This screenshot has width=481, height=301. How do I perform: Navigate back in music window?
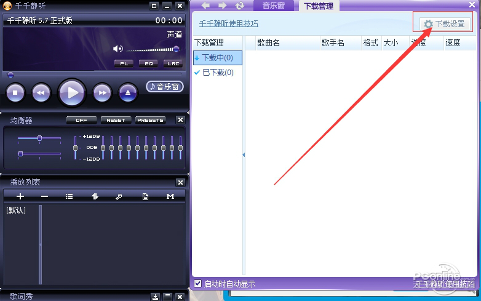pyautogui.click(x=205, y=5)
